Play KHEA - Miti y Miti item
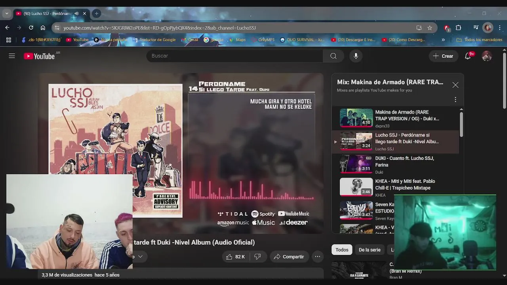This screenshot has width=507, height=285. pyautogui.click(x=396, y=187)
